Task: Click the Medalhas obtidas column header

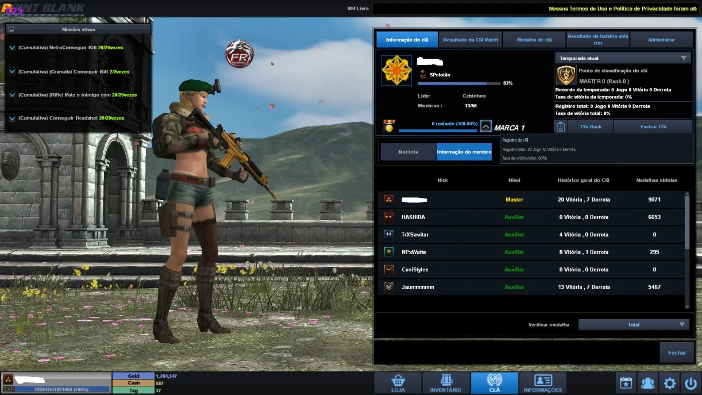Action: (656, 180)
